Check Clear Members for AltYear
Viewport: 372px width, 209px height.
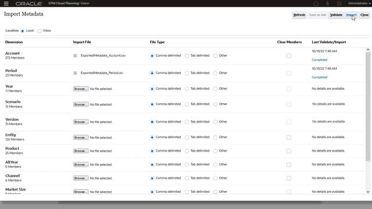289,165
